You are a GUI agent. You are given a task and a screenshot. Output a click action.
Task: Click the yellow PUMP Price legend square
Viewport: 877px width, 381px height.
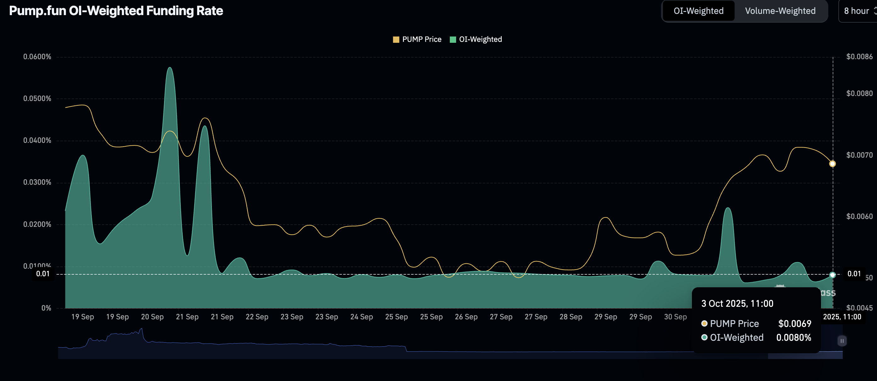[396, 40]
